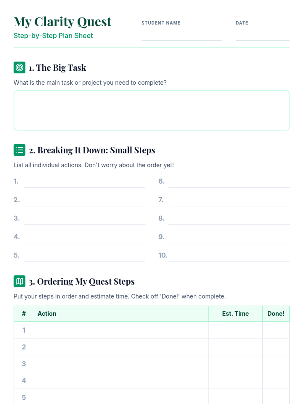Screen dimensions: 303x404
Task: Click small step line number 3
Action: (x=84, y=219)
